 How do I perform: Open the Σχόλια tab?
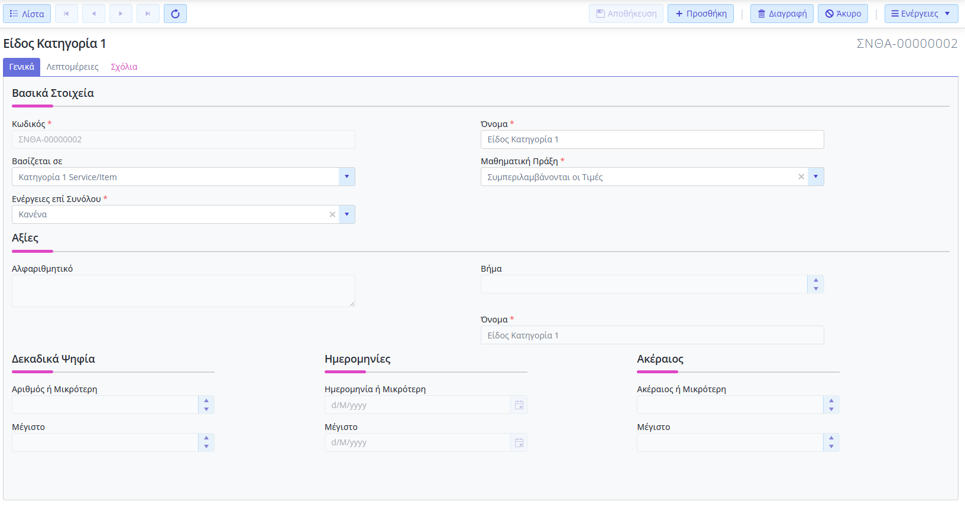tap(124, 67)
